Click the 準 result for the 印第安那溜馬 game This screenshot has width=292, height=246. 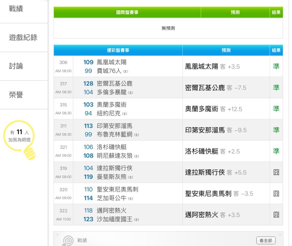pos(276,130)
